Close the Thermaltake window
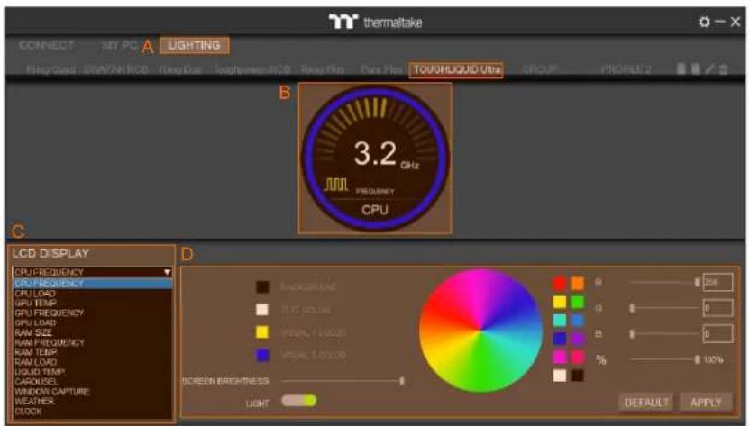This screenshot has width=750, height=426. [736, 22]
